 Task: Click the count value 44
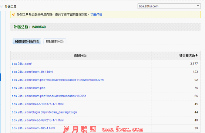coord(196,112)
